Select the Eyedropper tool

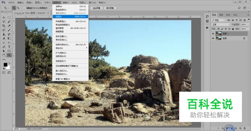pos(9,26)
